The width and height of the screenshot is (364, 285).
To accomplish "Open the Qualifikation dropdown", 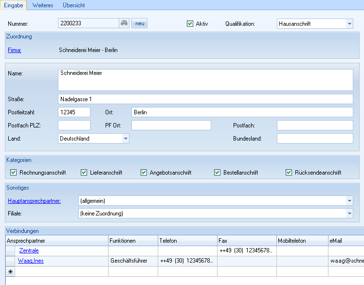I will (349, 23).
